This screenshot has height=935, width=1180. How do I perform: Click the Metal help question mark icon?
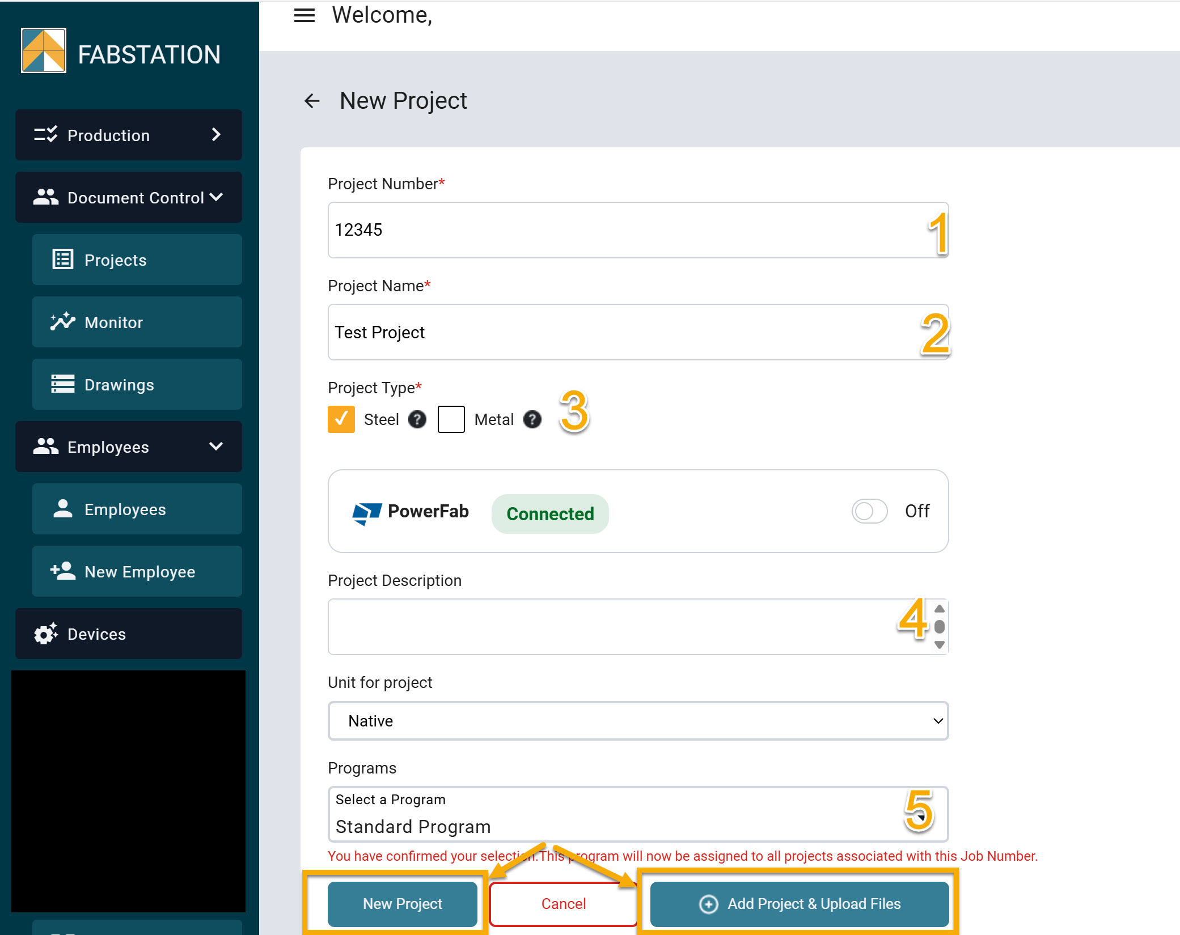coord(532,419)
